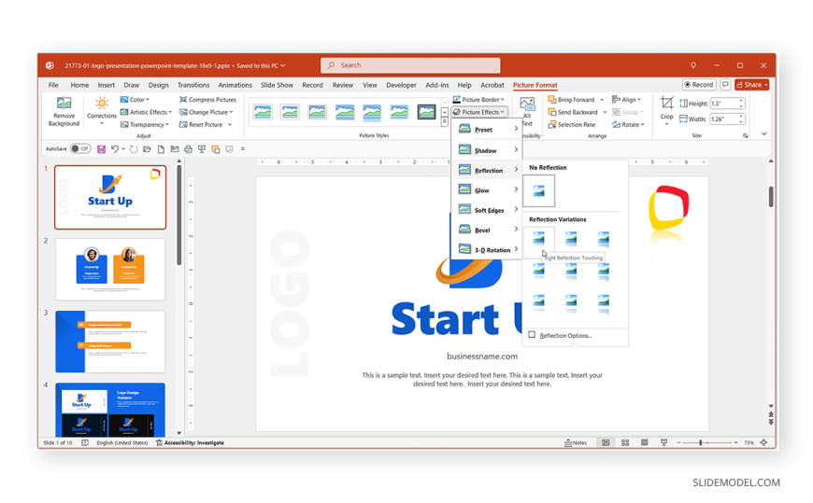Open the Glow submenu
This screenshot has width=813, height=503.
[488, 190]
